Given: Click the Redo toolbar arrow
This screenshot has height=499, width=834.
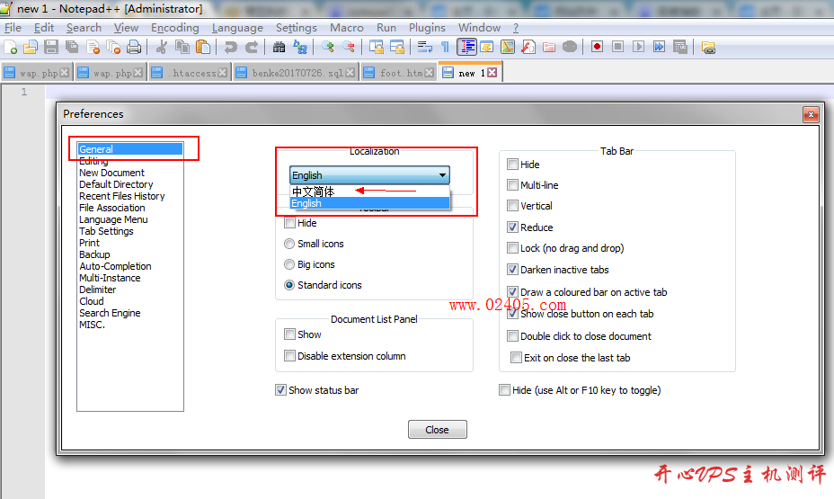Looking at the screenshot, I should point(251,48).
